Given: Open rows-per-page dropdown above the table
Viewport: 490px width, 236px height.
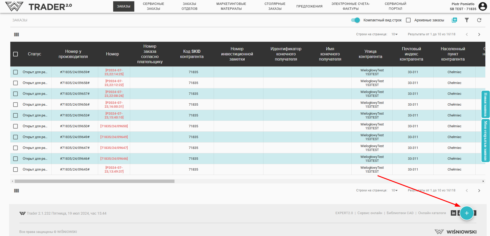Looking at the screenshot, I should tap(394, 34).
